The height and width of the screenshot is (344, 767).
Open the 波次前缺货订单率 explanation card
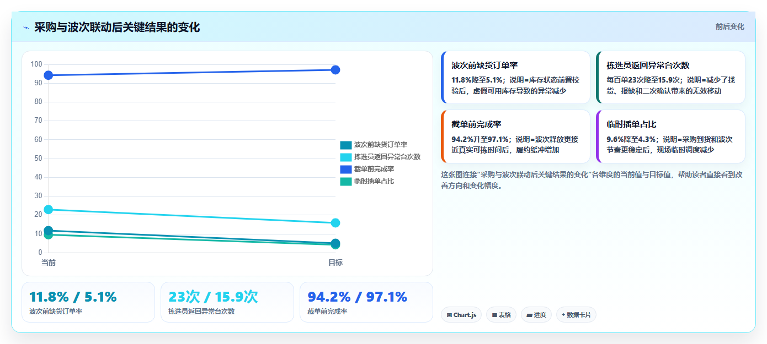[515, 78]
